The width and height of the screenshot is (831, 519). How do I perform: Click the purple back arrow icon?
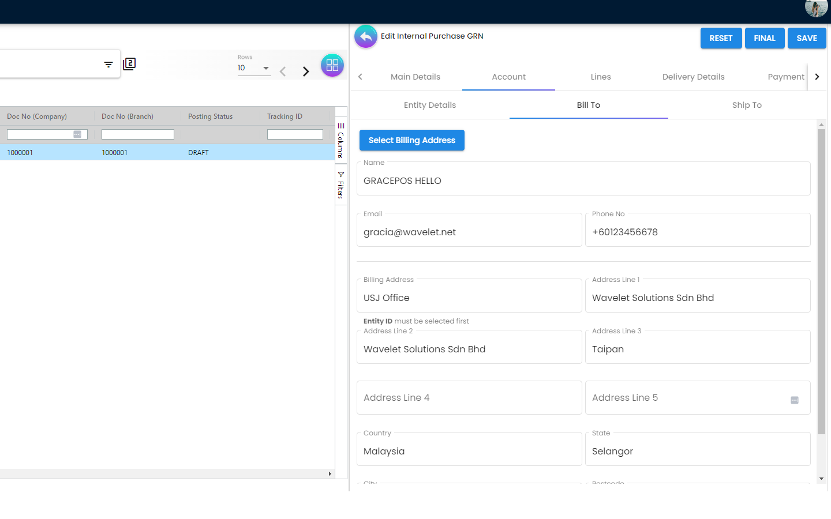(365, 37)
